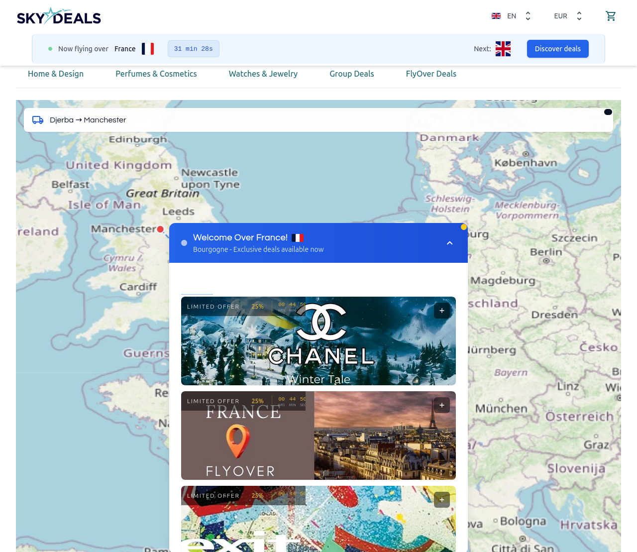Toggle the small dark switch on the map panel
Image resolution: width=637 pixels, height=552 pixels.
(x=607, y=111)
